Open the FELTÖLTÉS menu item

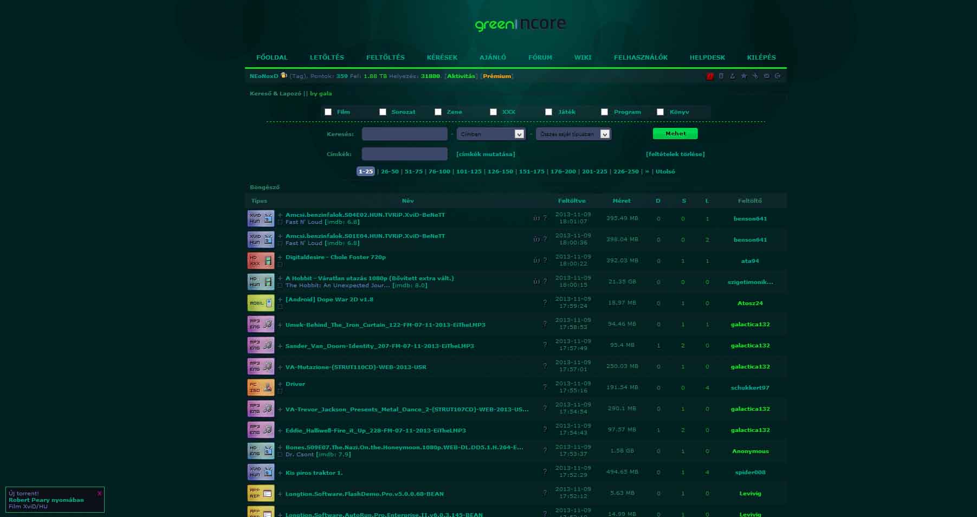pyautogui.click(x=385, y=57)
